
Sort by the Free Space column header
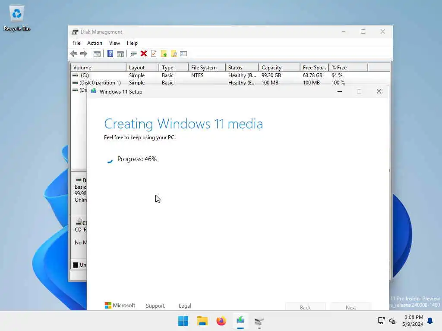point(315,68)
